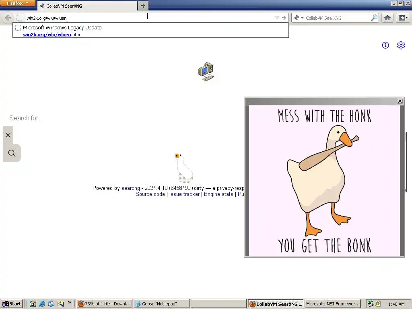Image resolution: width=412 pixels, height=309 pixels.
Task: Open the win2k.org/wlu/wluen.htm suggestion link
Action: [51, 35]
